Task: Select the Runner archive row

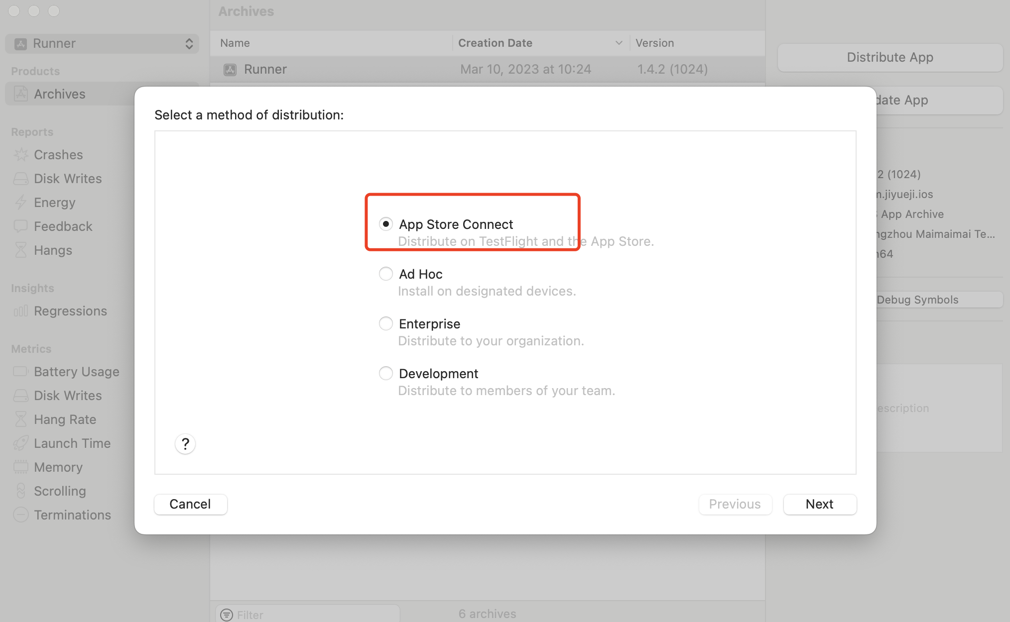Action: pos(488,69)
